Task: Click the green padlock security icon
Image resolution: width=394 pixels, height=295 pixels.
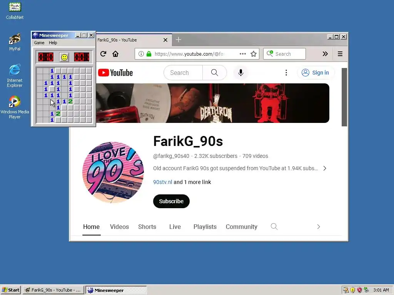Action: pyautogui.click(x=149, y=54)
